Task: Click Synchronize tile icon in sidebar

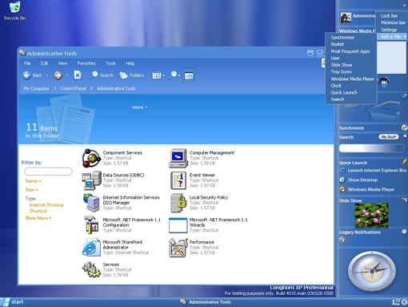Action: pyautogui.click(x=404, y=127)
